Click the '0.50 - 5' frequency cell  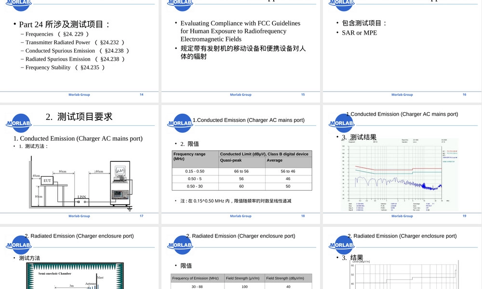coord(195,179)
